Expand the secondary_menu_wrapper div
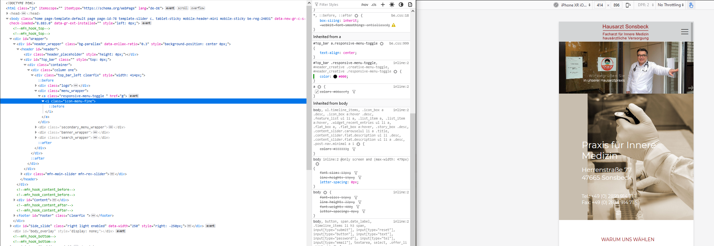This screenshot has height=246, width=714. coord(36,127)
